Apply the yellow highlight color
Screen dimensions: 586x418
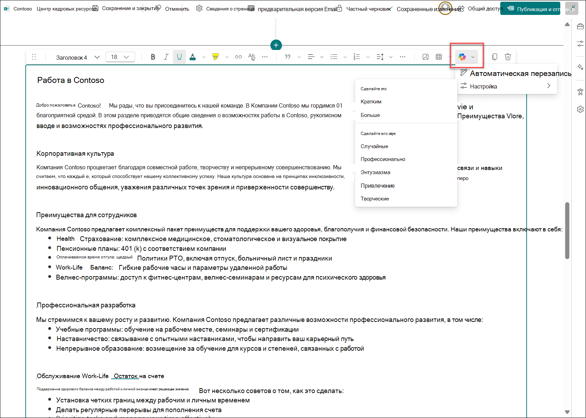(216, 57)
